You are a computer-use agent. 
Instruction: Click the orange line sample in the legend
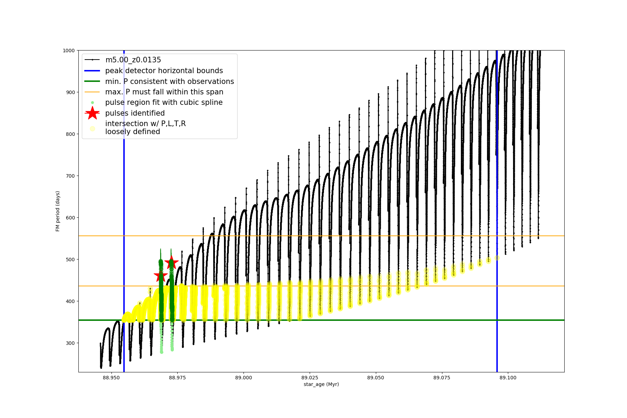pyautogui.click(x=92, y=92)
